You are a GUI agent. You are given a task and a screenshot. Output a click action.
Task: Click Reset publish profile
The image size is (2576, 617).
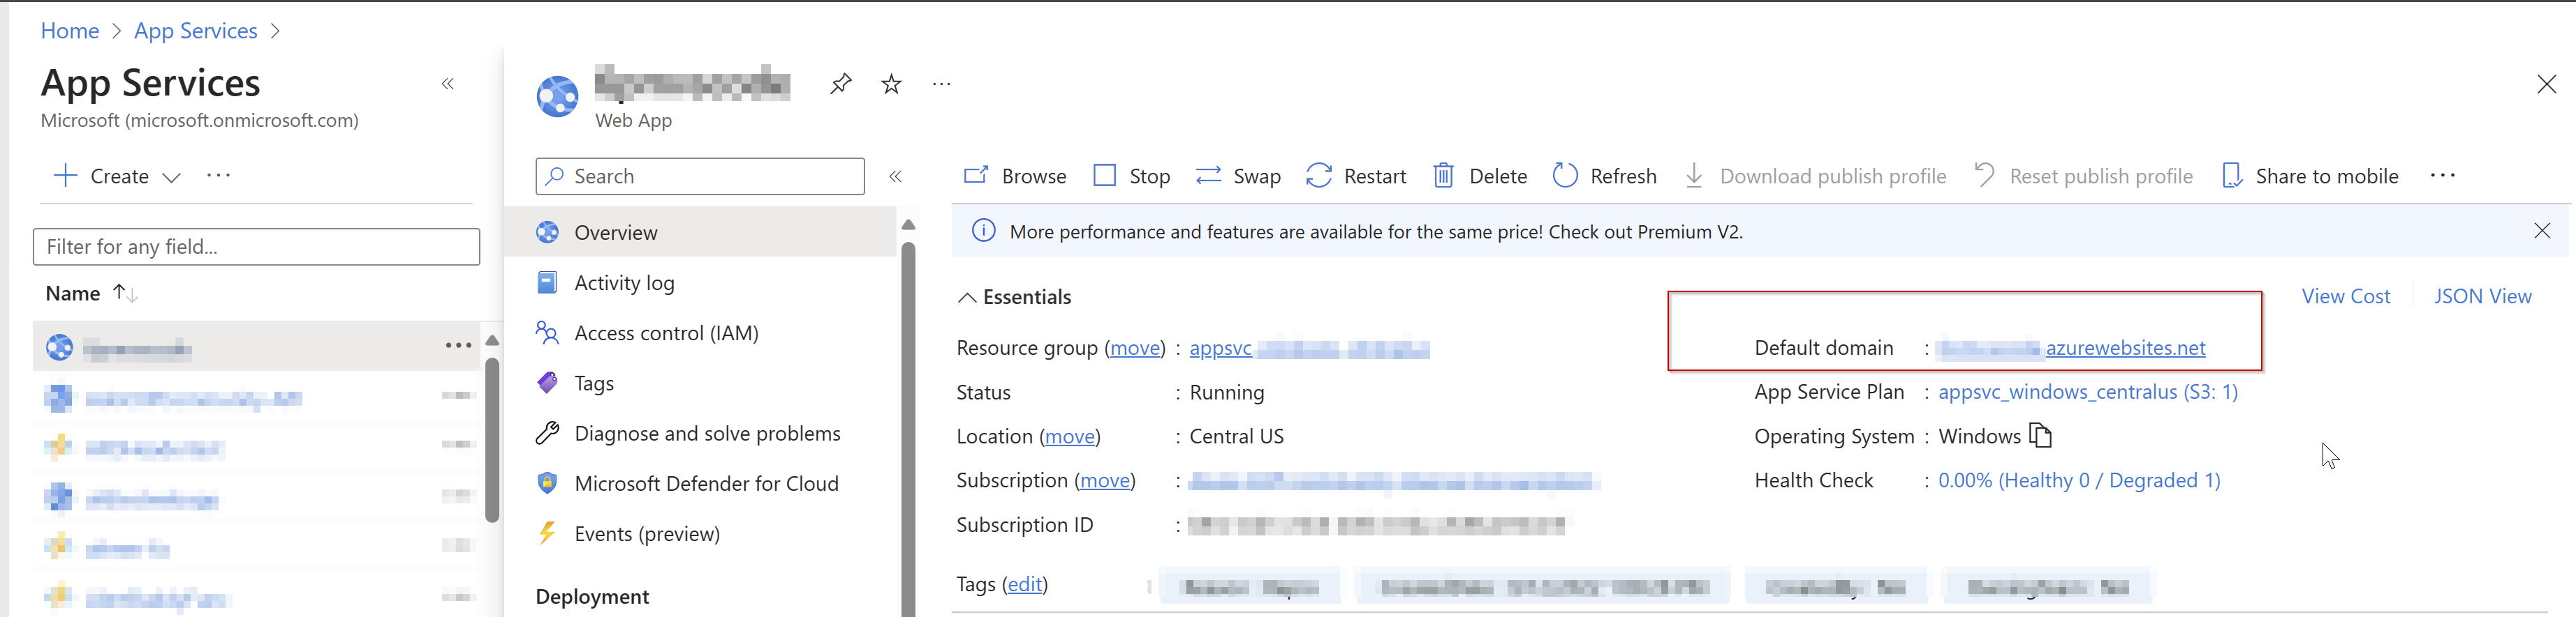pyautogui.click(x=2083, y=176)
